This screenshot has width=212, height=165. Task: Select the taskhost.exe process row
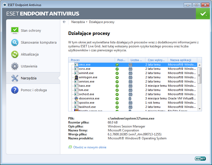click(x=133, y=107)
